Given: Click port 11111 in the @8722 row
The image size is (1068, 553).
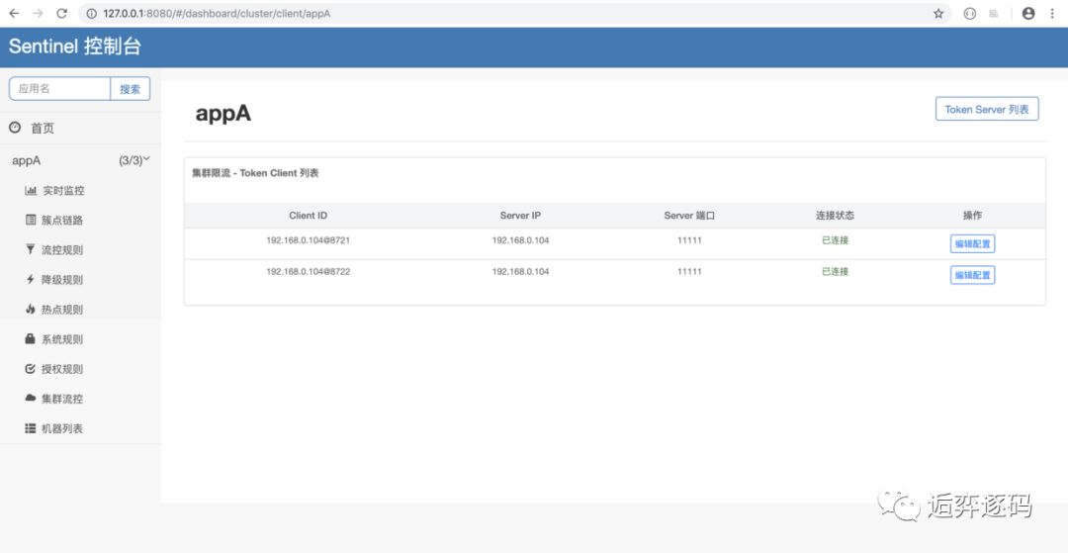Looking at the screenshot, I should click(x=689, y=271).
